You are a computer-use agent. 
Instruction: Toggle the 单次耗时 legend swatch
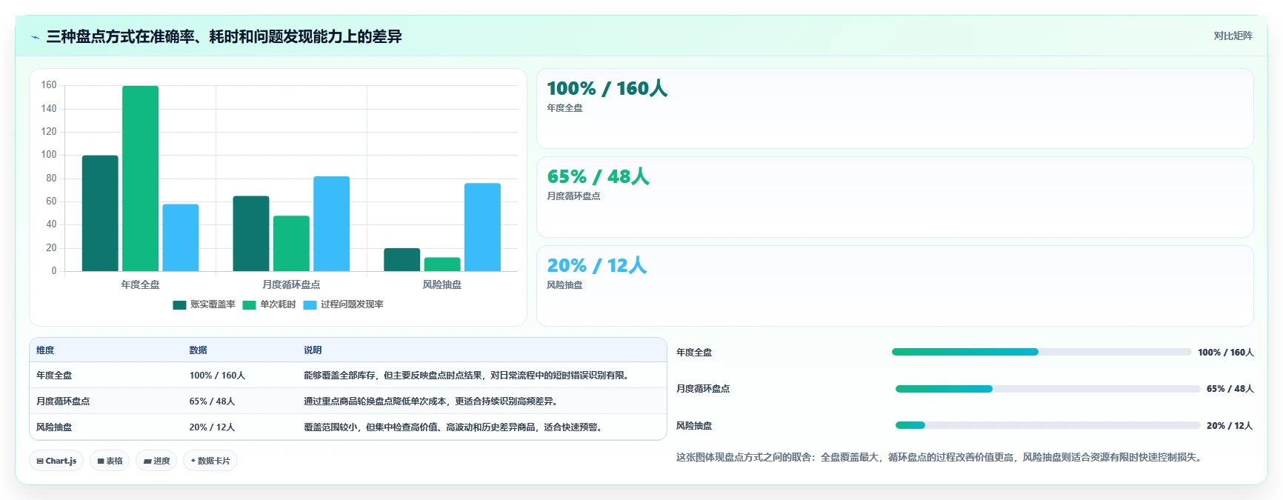[x=249, y=304]
